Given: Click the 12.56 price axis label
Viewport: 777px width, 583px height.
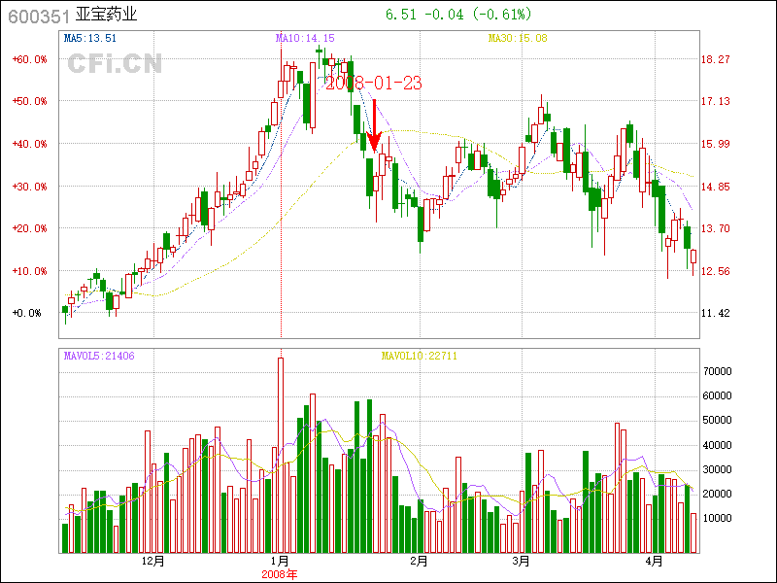Looking at the screenshot, I should [x=715, y=271].
